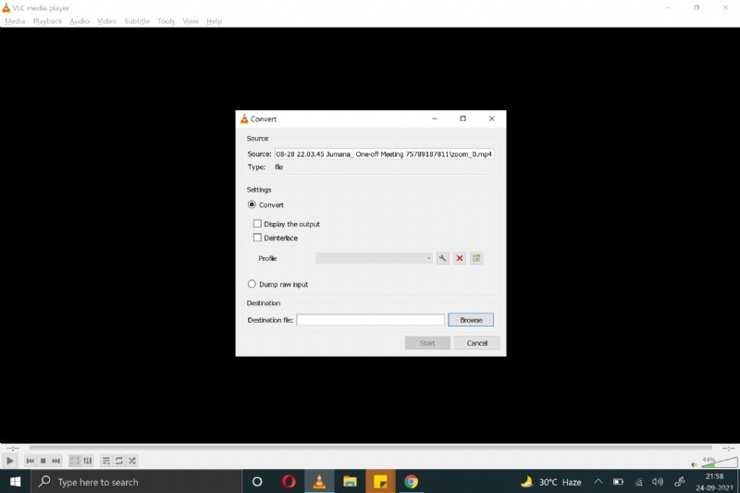740x493 pixels.
Task: Maximize the Convert dialog window
Action: pyautogui.click(x=463, y=119)
